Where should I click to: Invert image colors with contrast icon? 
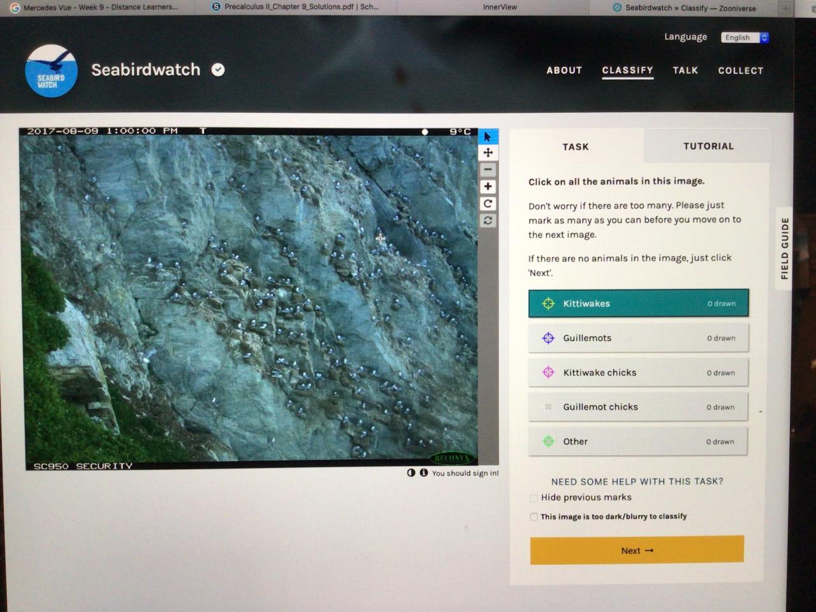click(411, 473)
